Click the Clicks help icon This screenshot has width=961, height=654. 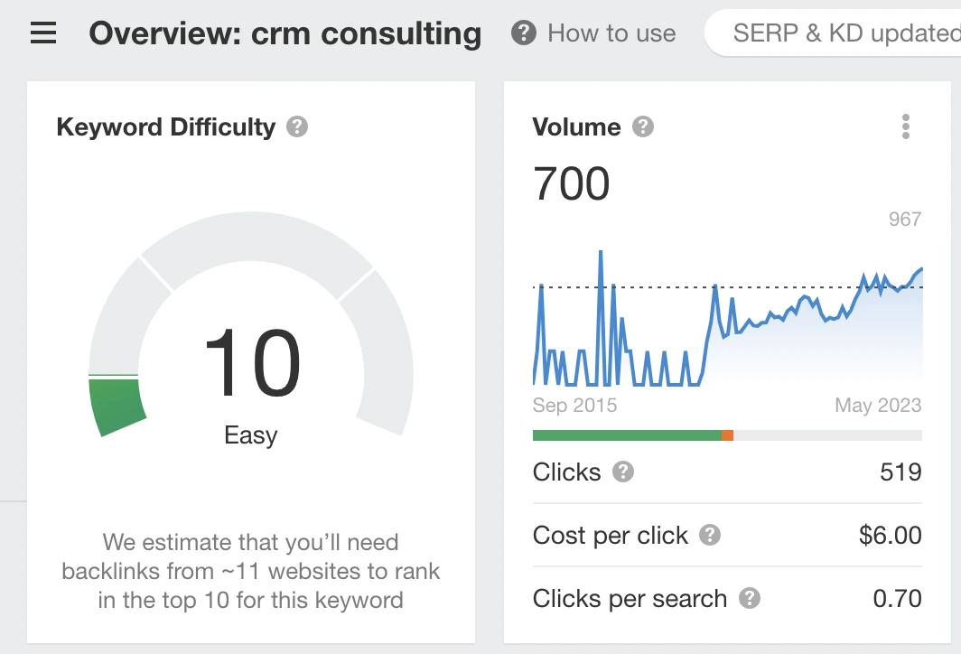(622, 472)
